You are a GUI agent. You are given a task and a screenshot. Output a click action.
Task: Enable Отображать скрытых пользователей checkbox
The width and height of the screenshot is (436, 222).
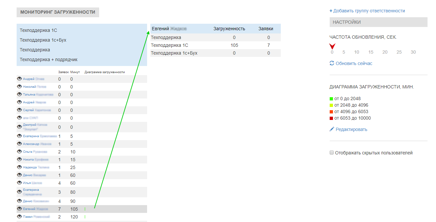click(x=332, y=153)
